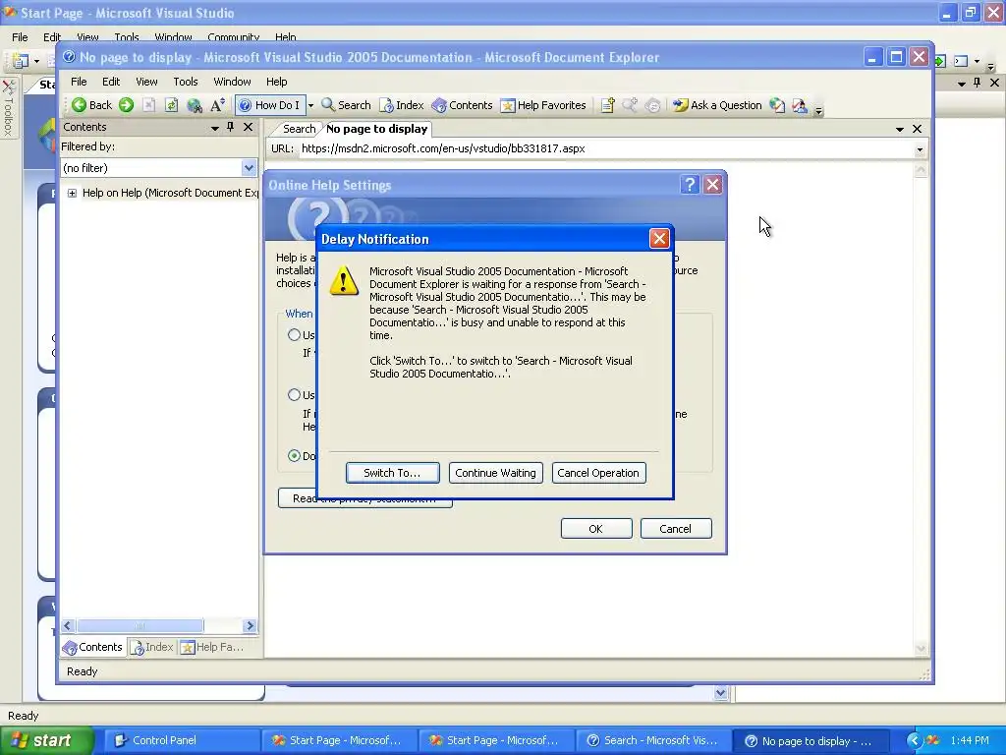This screenshot has width=1006, height=755.
Task: Click the Ask a Question toolbar button
Action: point(717,105)
